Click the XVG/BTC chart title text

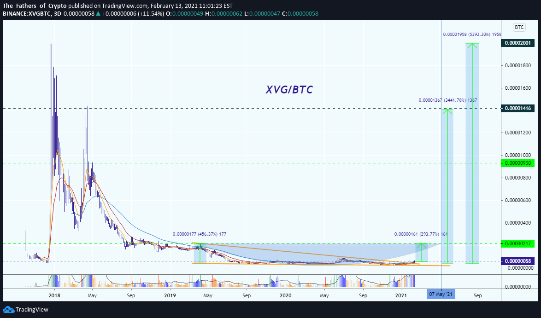pyautogui.click(x=289, y=90)
